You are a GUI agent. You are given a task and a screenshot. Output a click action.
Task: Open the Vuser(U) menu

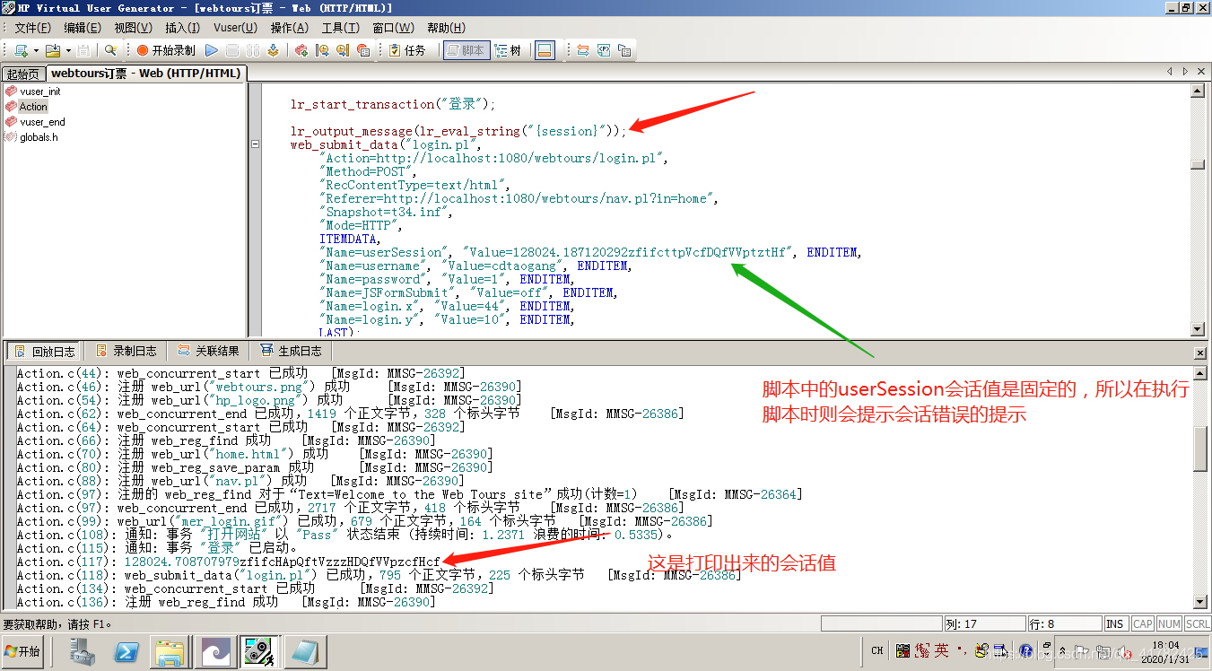(235, 28)
